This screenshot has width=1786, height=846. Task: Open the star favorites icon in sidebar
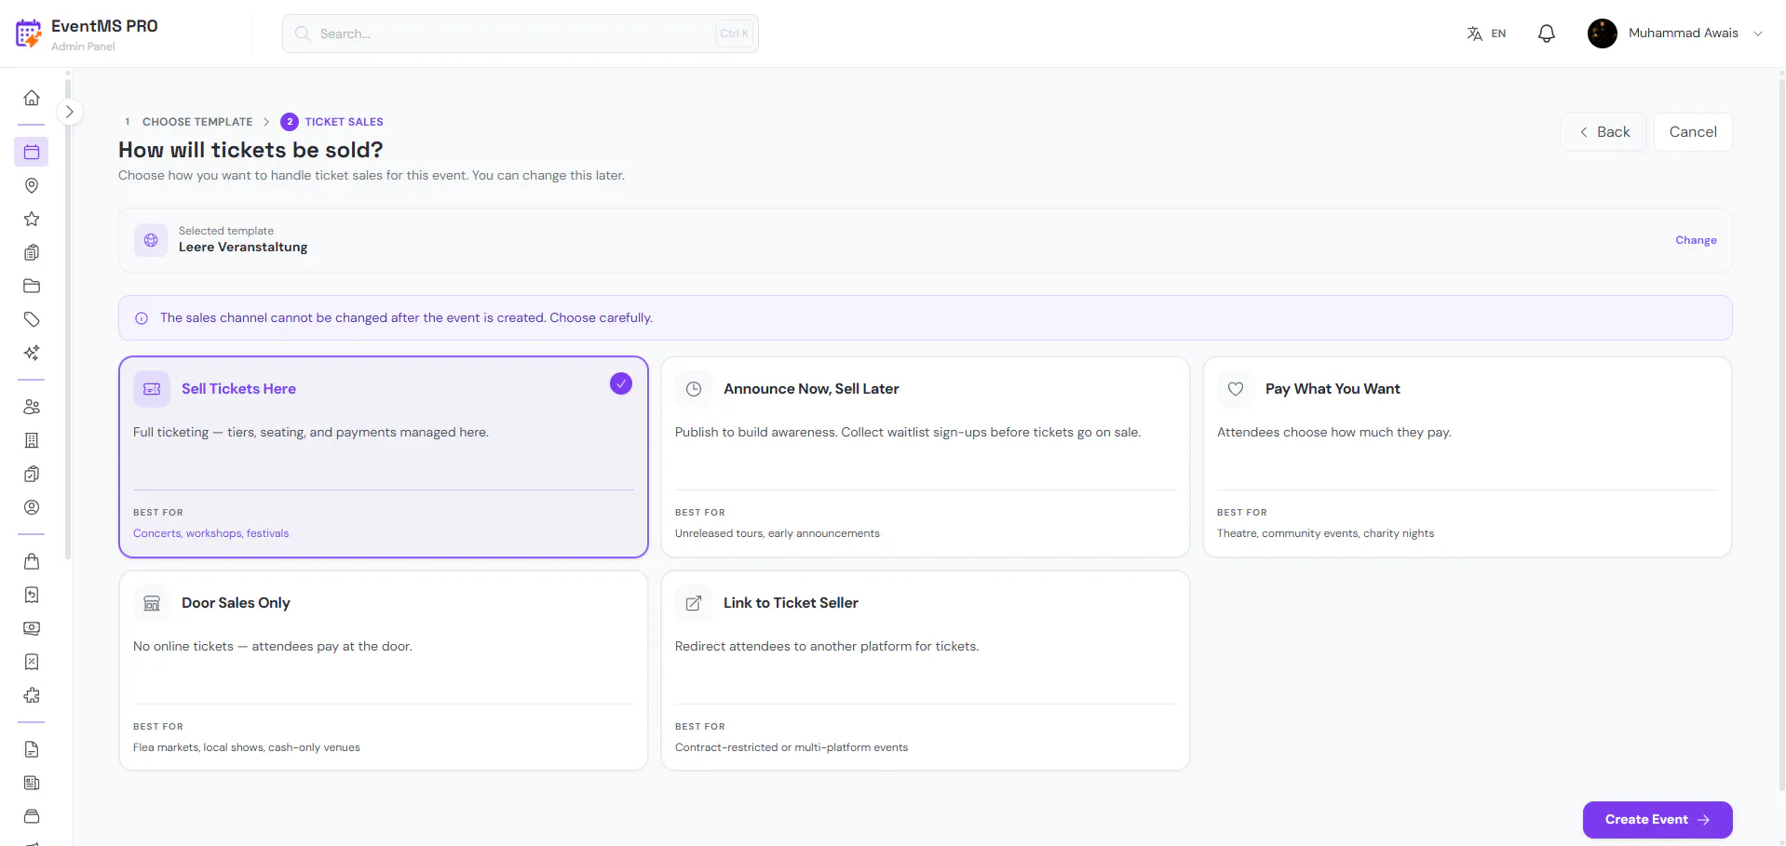(x=32, y=219)
